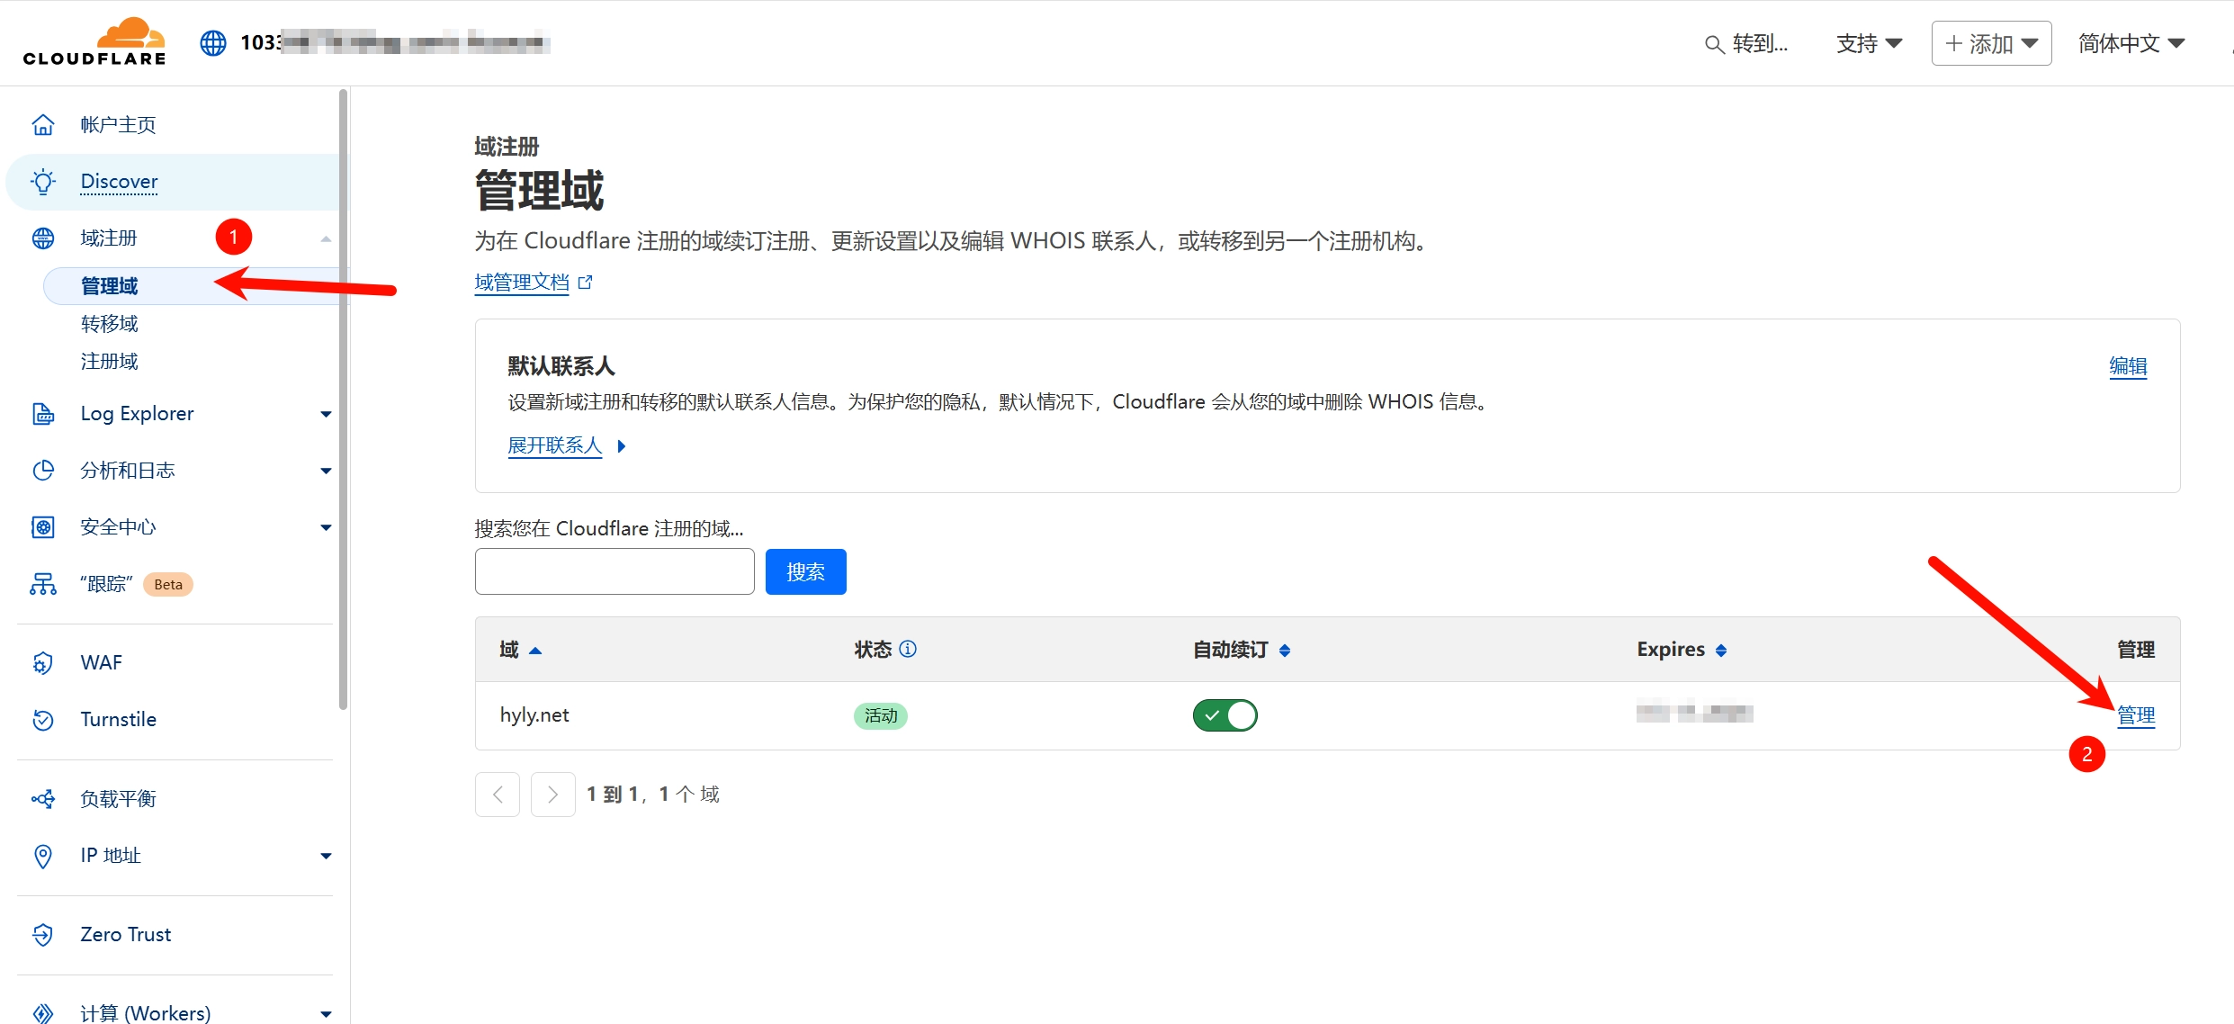This screenshot has height=1024, width=2234.
Task: Click the 展开联系人 link
Action: pos(555,445)
